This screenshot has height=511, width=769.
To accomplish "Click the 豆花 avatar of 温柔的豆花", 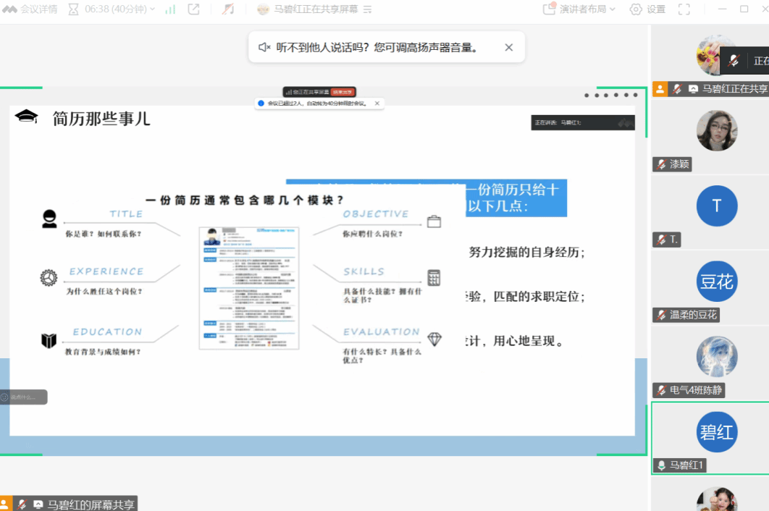I will (x=716, y=281).
